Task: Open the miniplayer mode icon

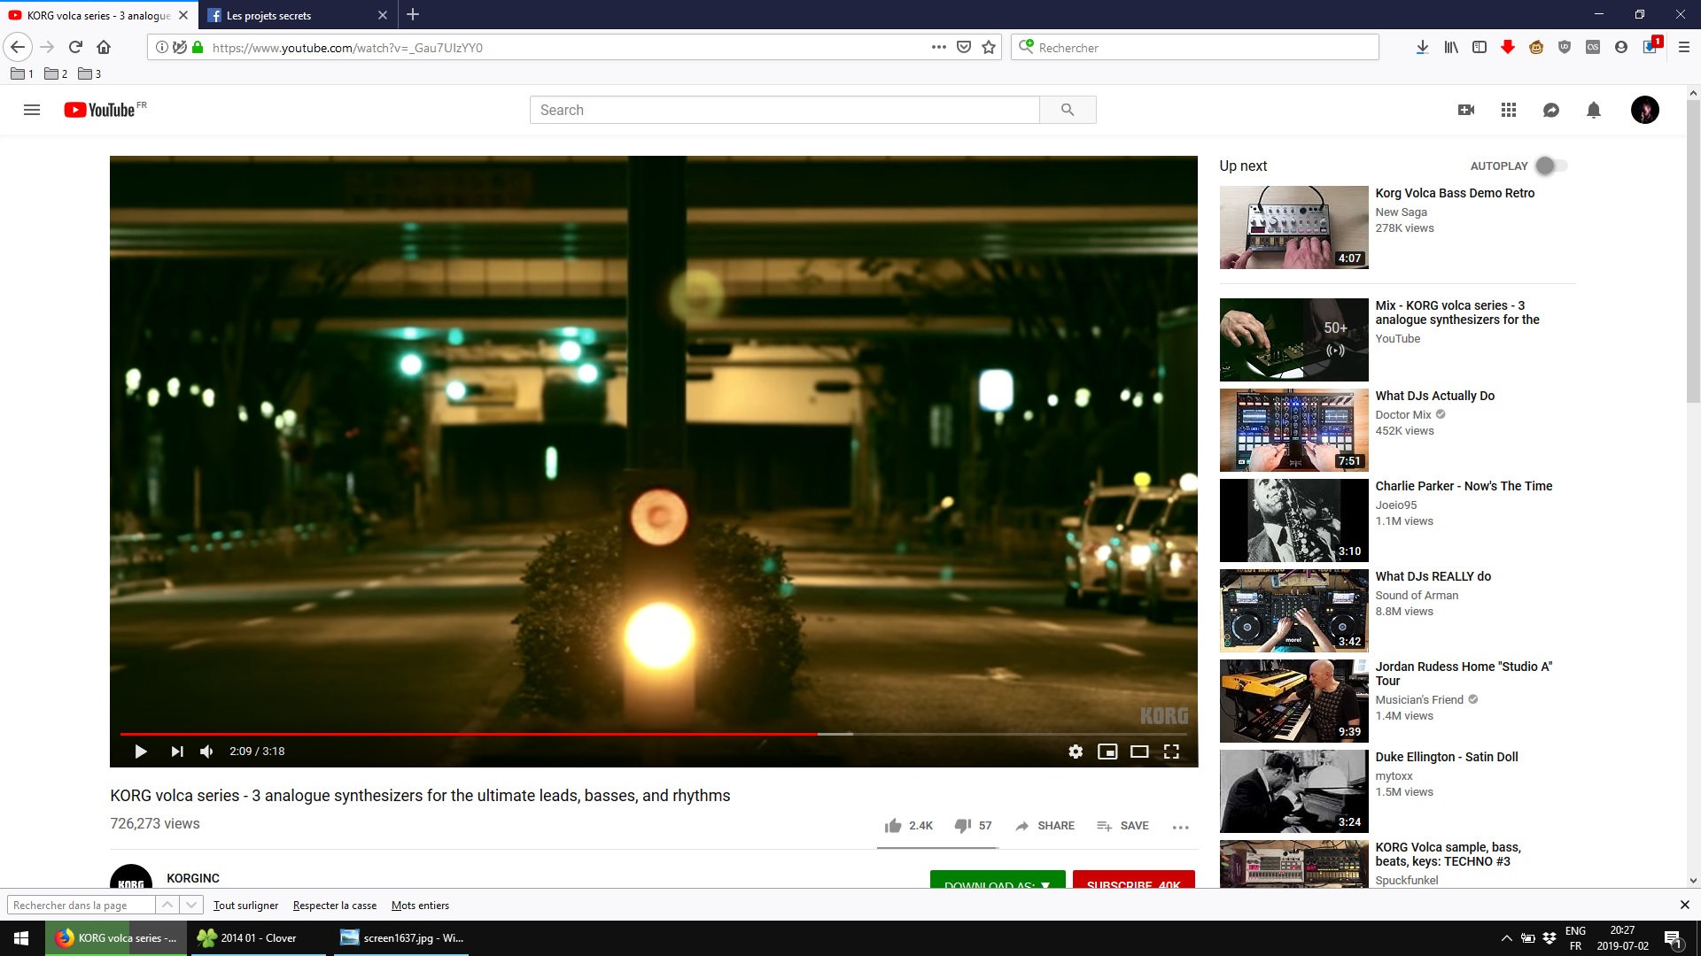Action: point(1107,752)
